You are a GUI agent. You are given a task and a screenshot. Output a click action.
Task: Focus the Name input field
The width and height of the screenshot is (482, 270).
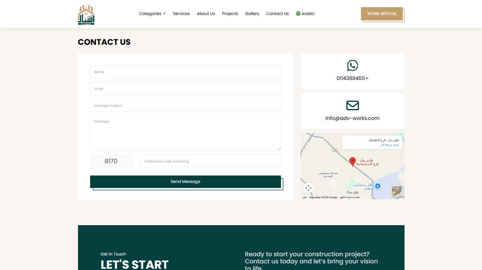pos(185,72)
